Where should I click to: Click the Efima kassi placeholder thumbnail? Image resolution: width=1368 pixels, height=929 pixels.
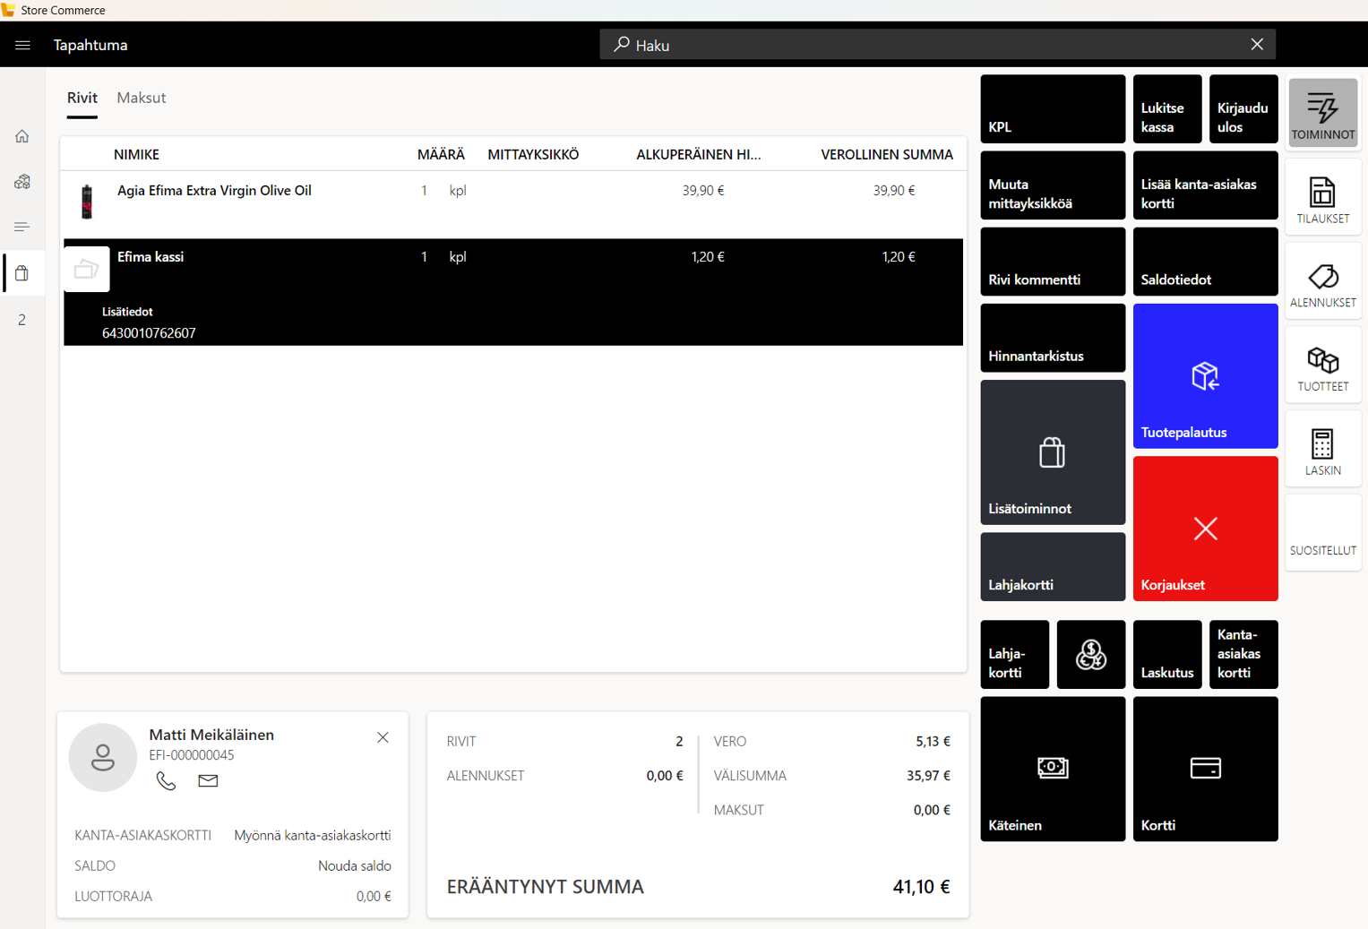click(87, 269)
